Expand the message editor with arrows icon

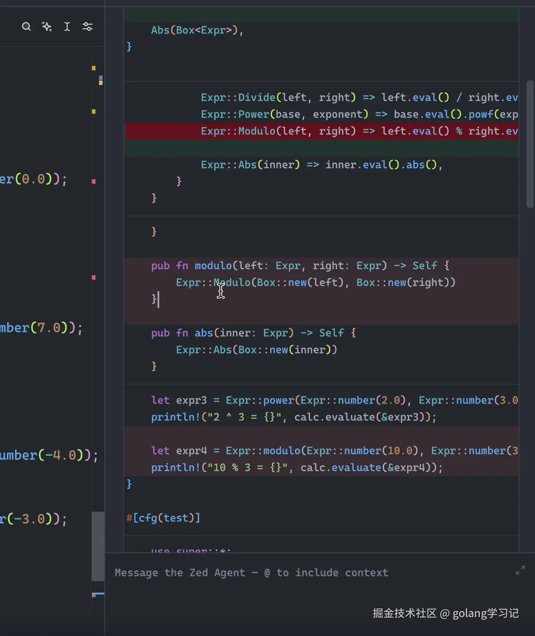520,570
